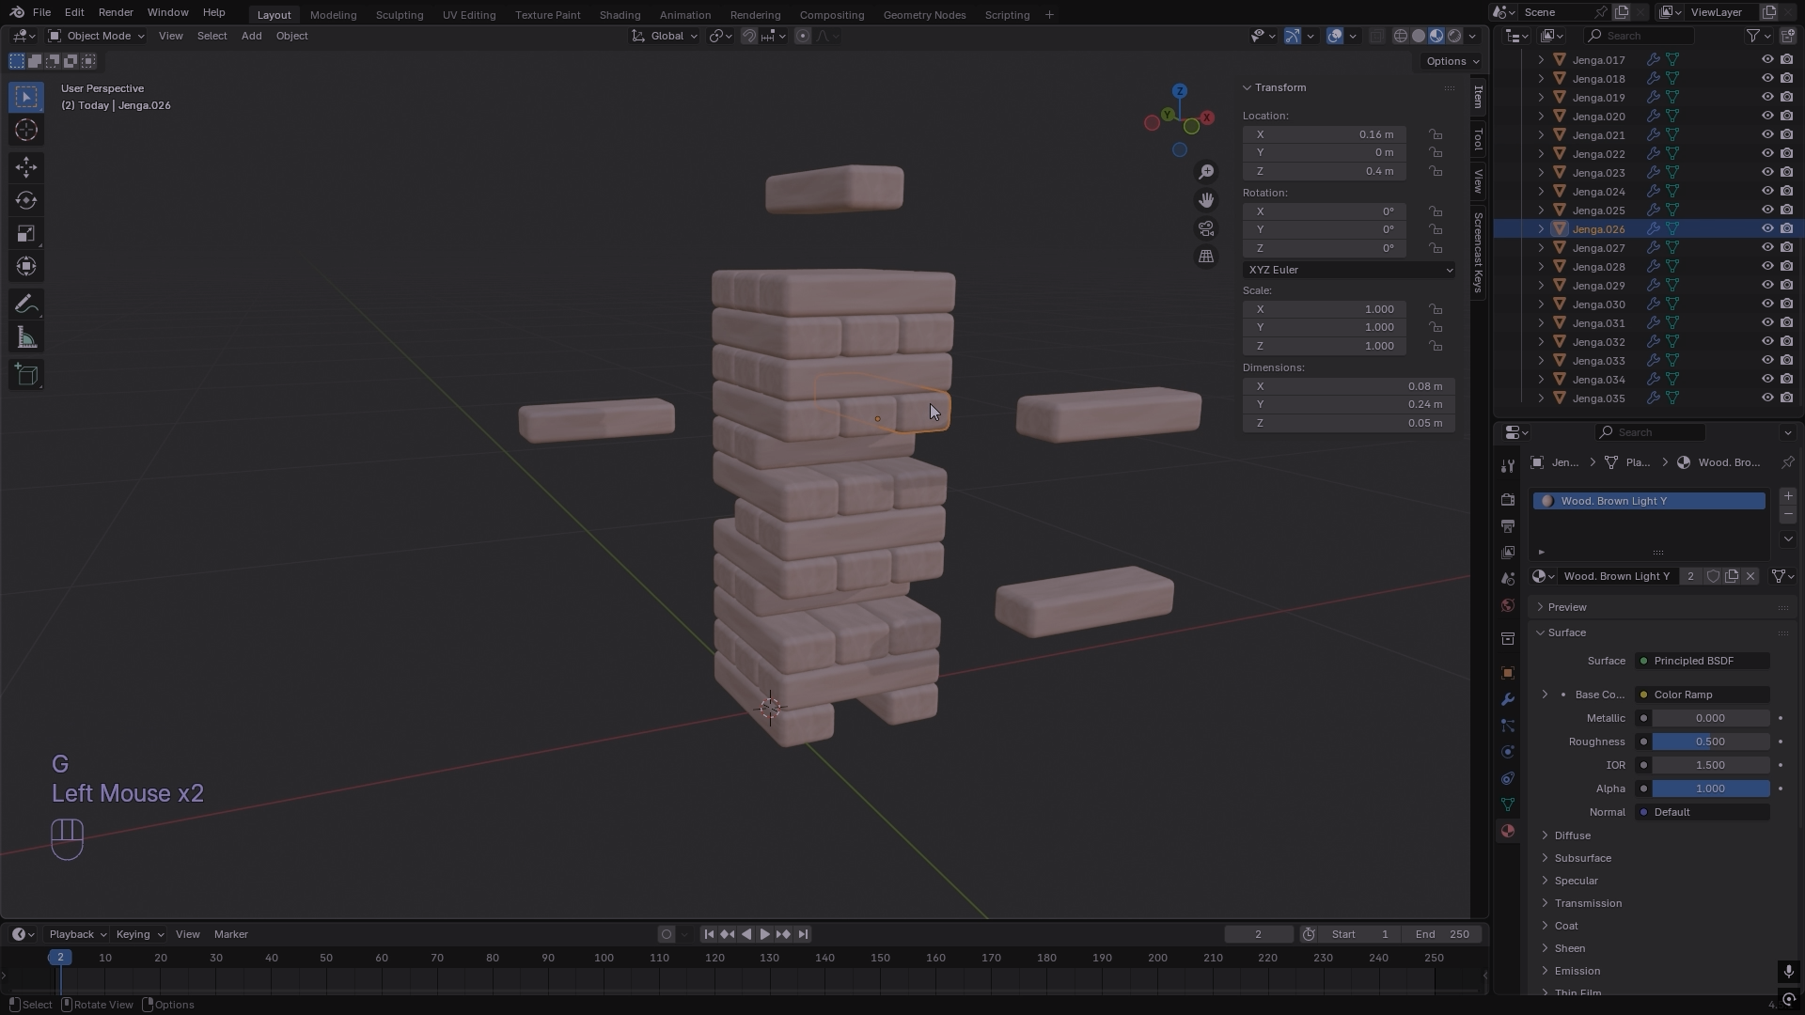Open the Material properties tab
The image size is (1805, 1015).
tap(1508, 831)
